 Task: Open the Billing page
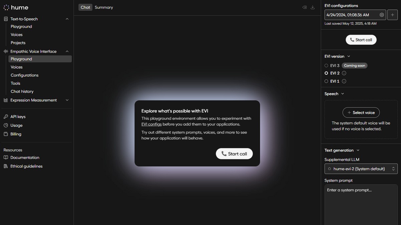(16, 134)
